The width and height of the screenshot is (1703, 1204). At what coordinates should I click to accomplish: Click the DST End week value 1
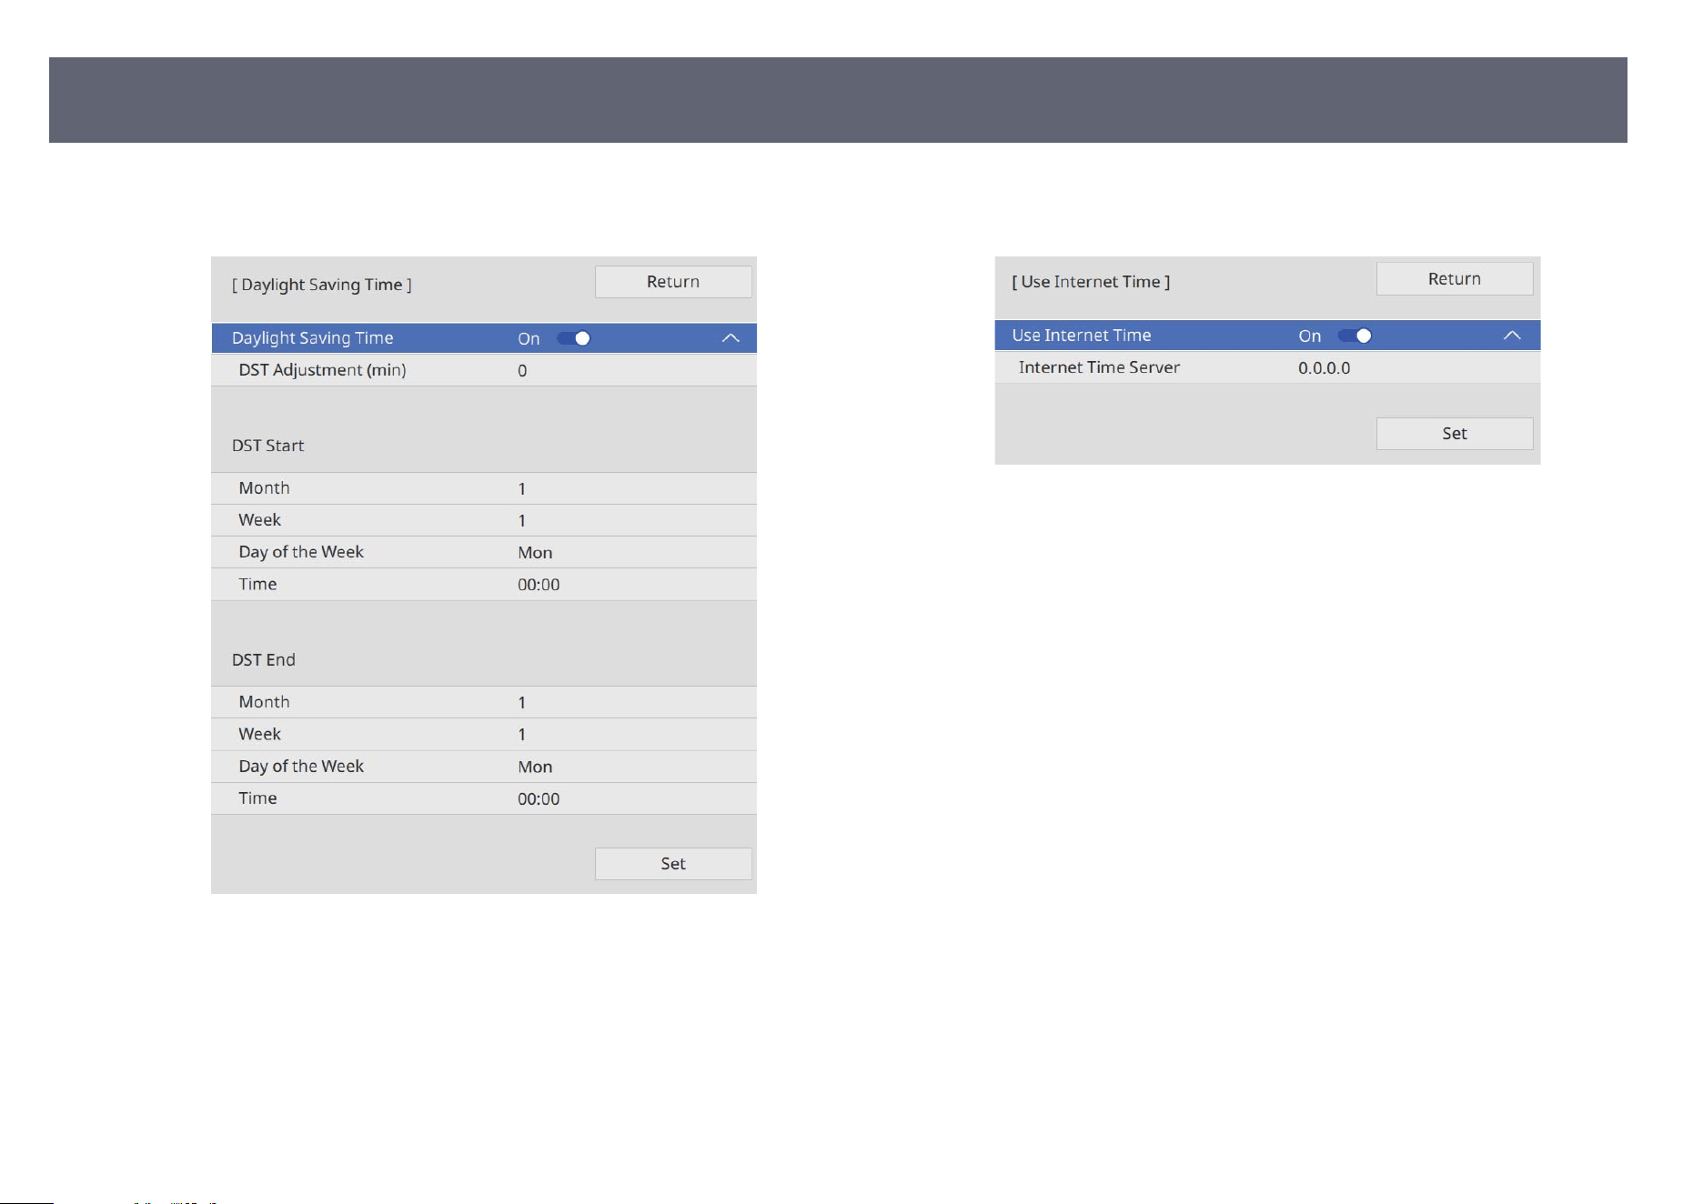pyautogui.click(x=522, y=735)
